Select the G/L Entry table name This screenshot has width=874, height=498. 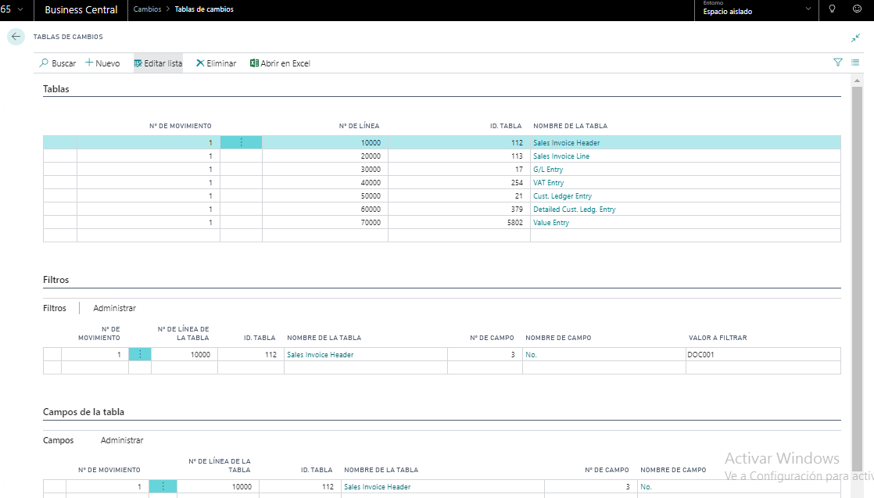pos(548,170)
